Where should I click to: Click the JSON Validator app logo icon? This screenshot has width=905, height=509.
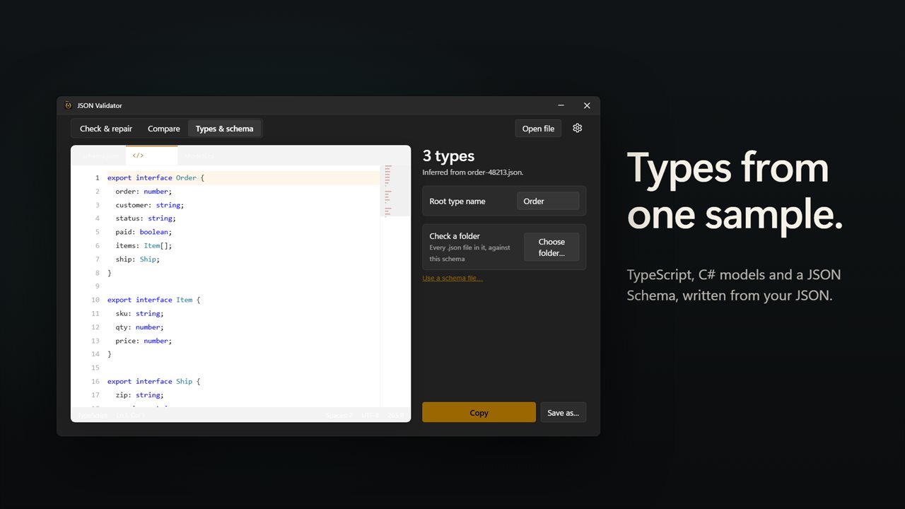pyautogui.click(x=68, y=105)
